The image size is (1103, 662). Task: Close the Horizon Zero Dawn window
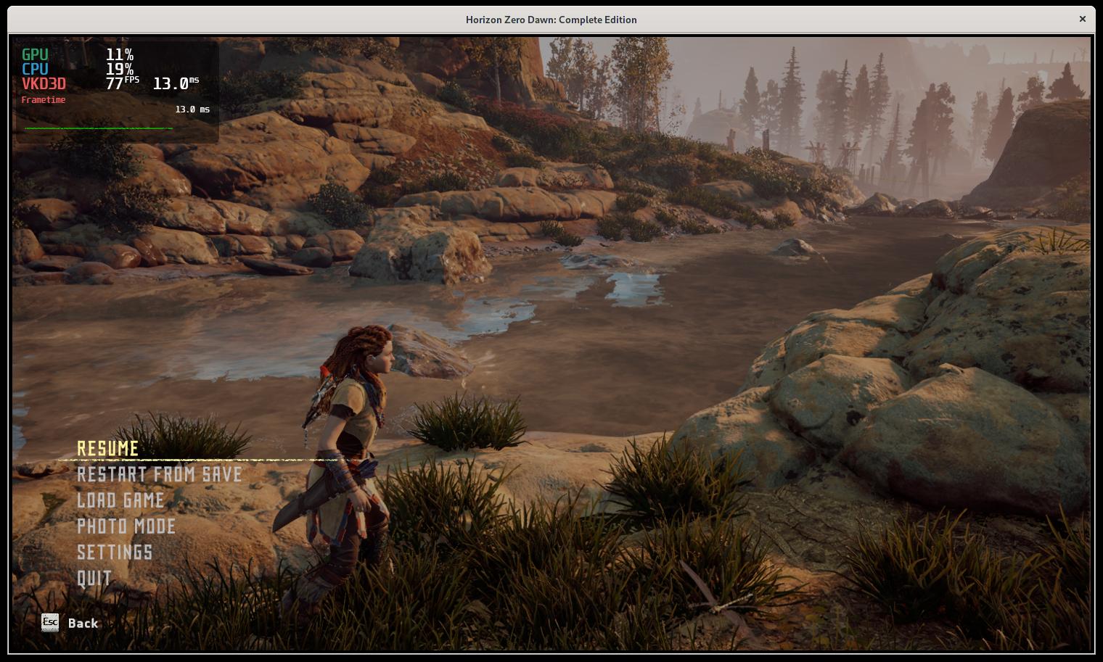click(x=1083, y=19)
